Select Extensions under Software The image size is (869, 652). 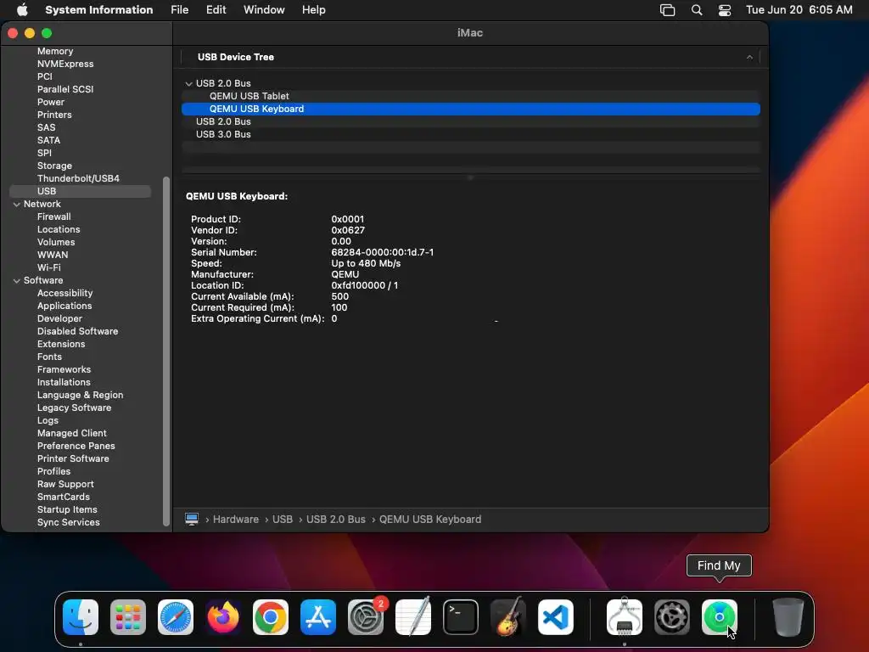[61, 345]
